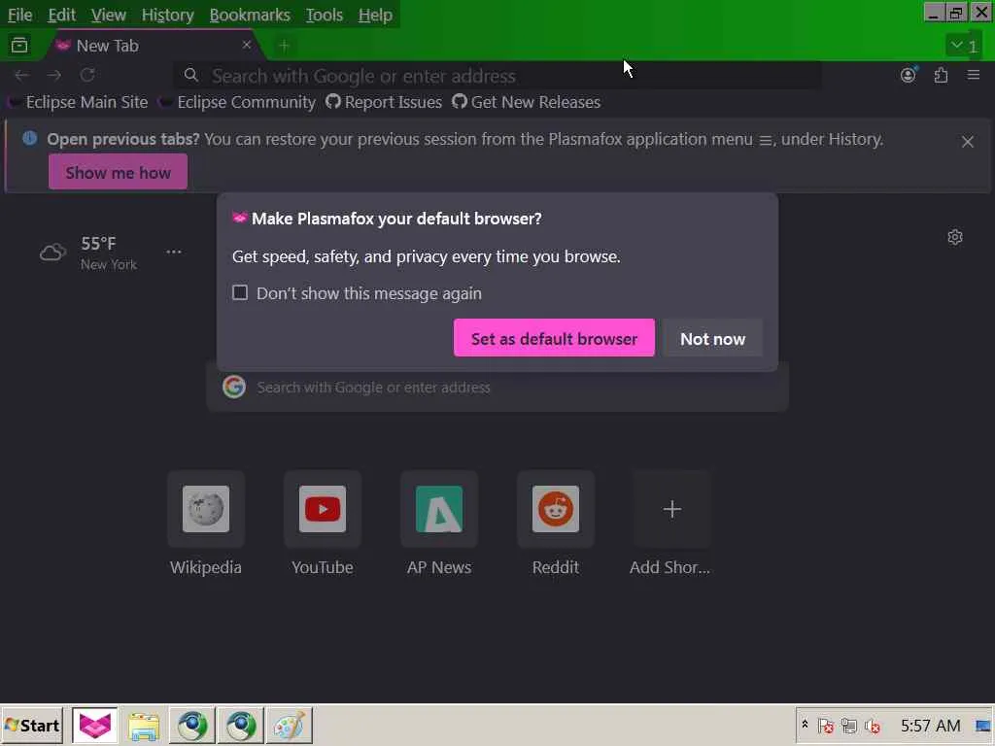Click the Plasmafox taskbar icon
Image resolution: width=995 pixels, height=746 pixels.
coord(94,725)
